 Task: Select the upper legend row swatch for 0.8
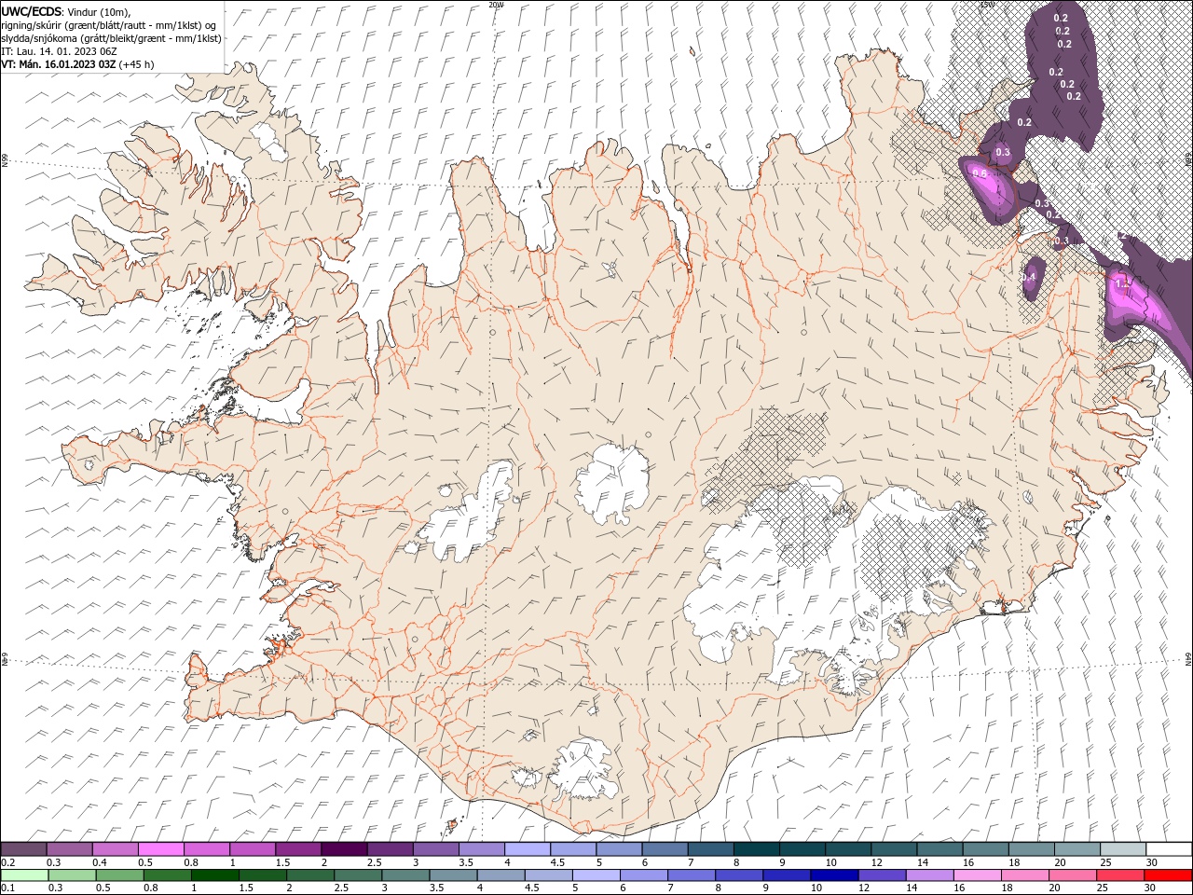[206, 849]
